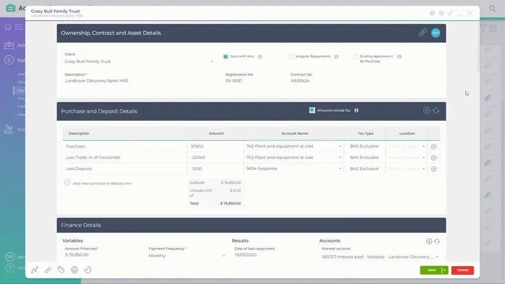The width and height of the screenshot is (505, 284).
Task: Click the search magnifier in background window
Action: pos(493,9)
